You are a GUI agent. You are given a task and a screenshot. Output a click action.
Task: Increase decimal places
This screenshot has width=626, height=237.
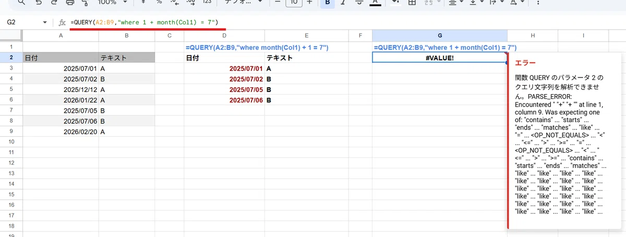coord(191,2)
